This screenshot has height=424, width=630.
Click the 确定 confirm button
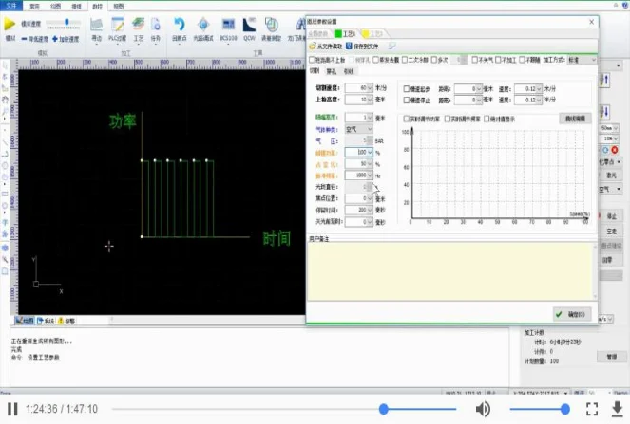pyautogui.click(x=571, y=313)
